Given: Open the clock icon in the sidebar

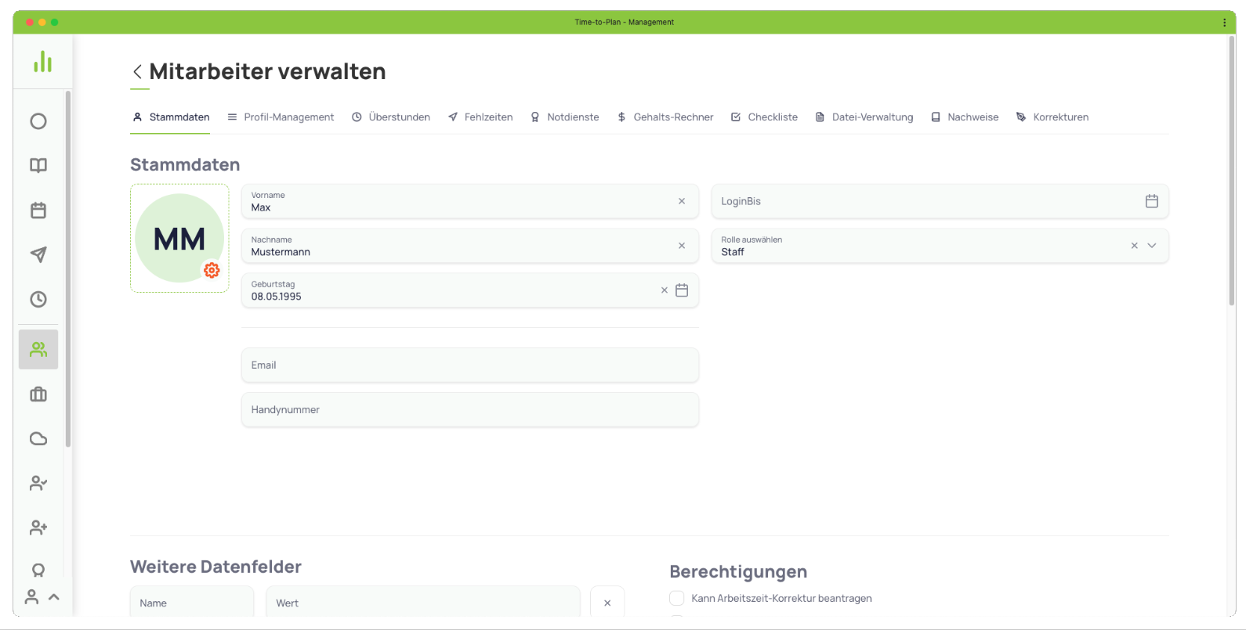Looking at the screenshot, I should click(38, 300).
